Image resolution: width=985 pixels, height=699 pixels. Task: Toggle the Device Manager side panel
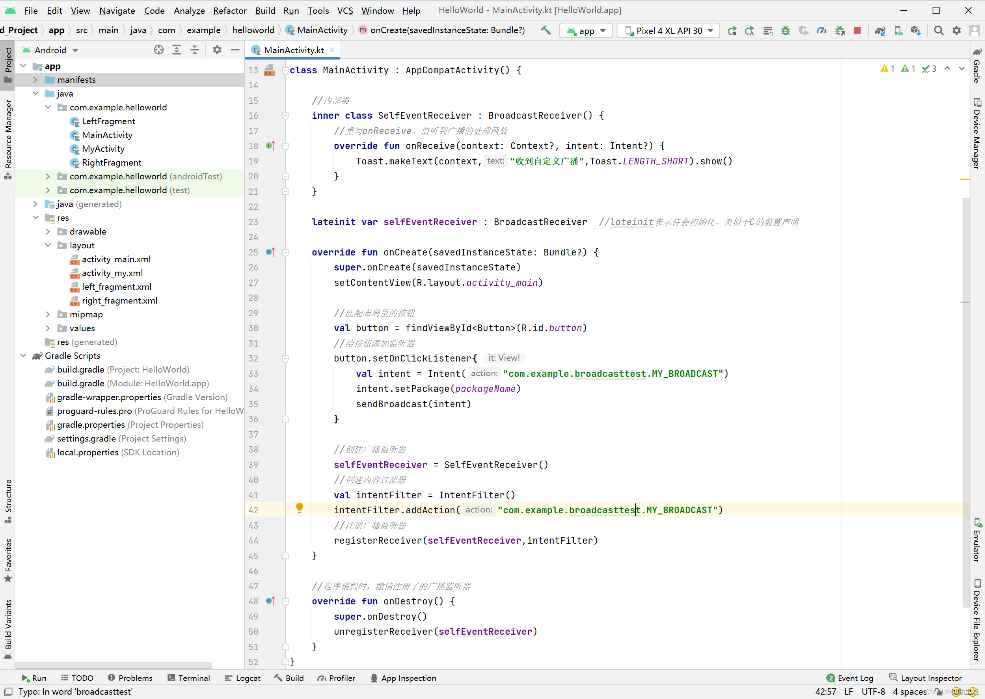[977, 133]
